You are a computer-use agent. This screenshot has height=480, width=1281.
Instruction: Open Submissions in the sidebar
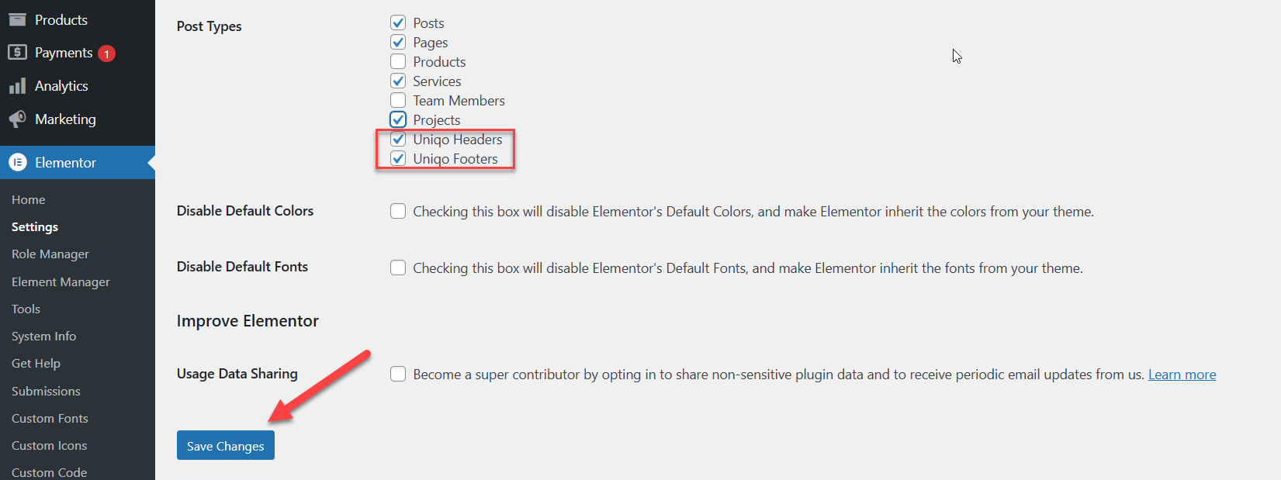46,392
